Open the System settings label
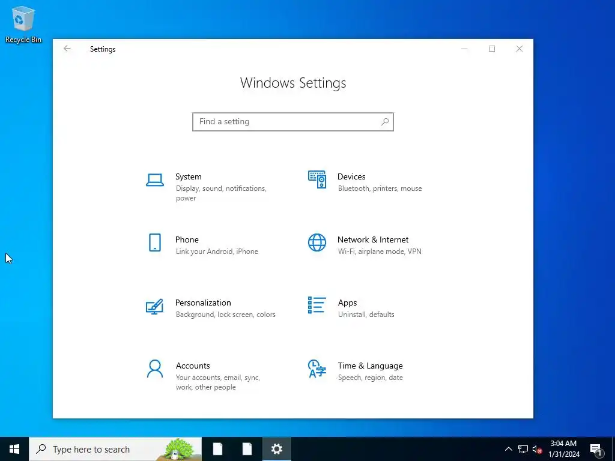This screenshot has height=461, width=615. (x=188, y=176)
